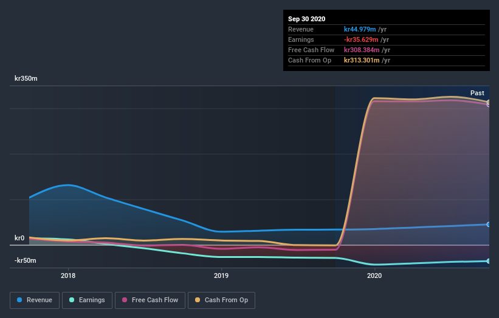Click the orange Cash From Op end marker
Viewport: 499px width, 318px height.
coord(488,102)
